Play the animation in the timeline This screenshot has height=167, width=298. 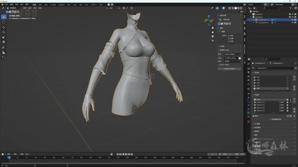126,154
